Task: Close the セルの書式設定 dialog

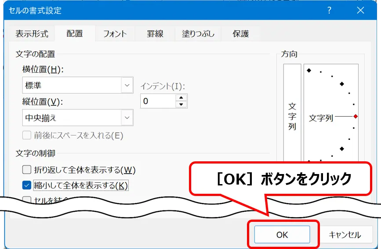Action: [x=360, y=10]
